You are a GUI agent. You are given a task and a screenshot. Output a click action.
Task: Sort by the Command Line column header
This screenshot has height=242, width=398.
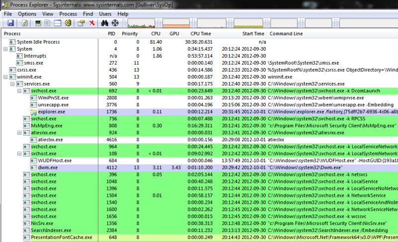332,34
